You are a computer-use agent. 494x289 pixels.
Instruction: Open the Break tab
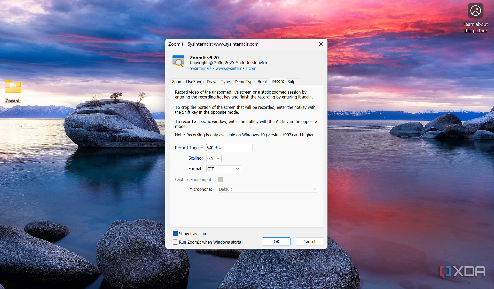point(263,82)
